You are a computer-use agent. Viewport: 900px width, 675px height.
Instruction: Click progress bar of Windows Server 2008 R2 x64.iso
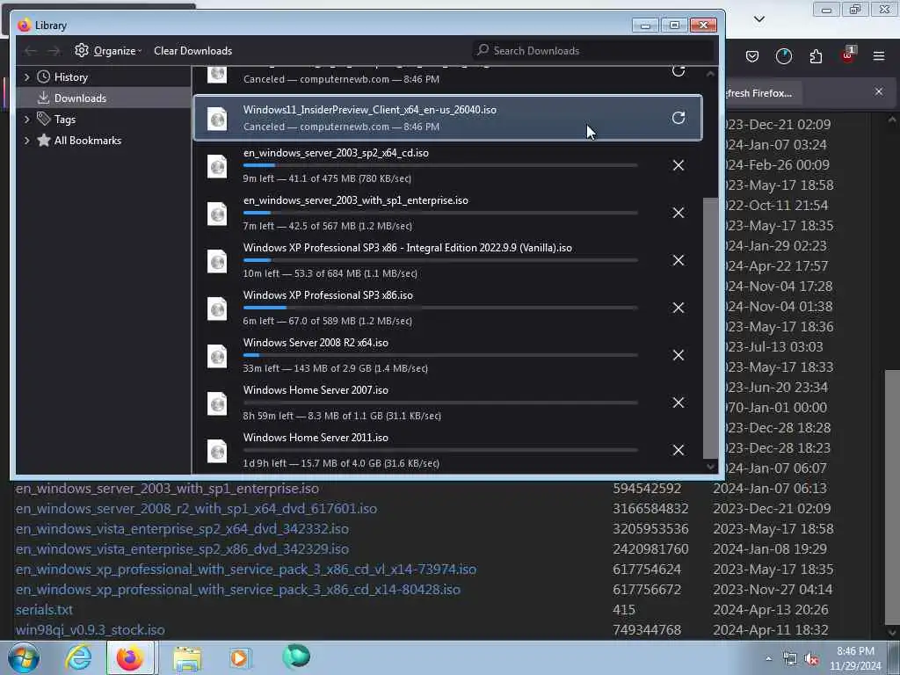(440, 355)
